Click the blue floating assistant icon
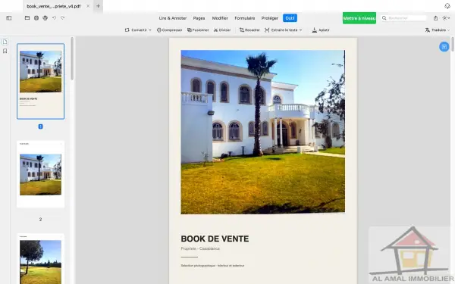This screenshot has width=455, height=284. pyautogui.click(x=444, y=47)
